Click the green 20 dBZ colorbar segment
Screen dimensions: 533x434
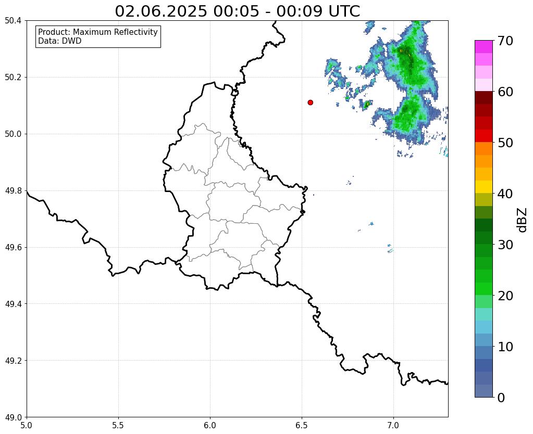[x=484, y=289]
